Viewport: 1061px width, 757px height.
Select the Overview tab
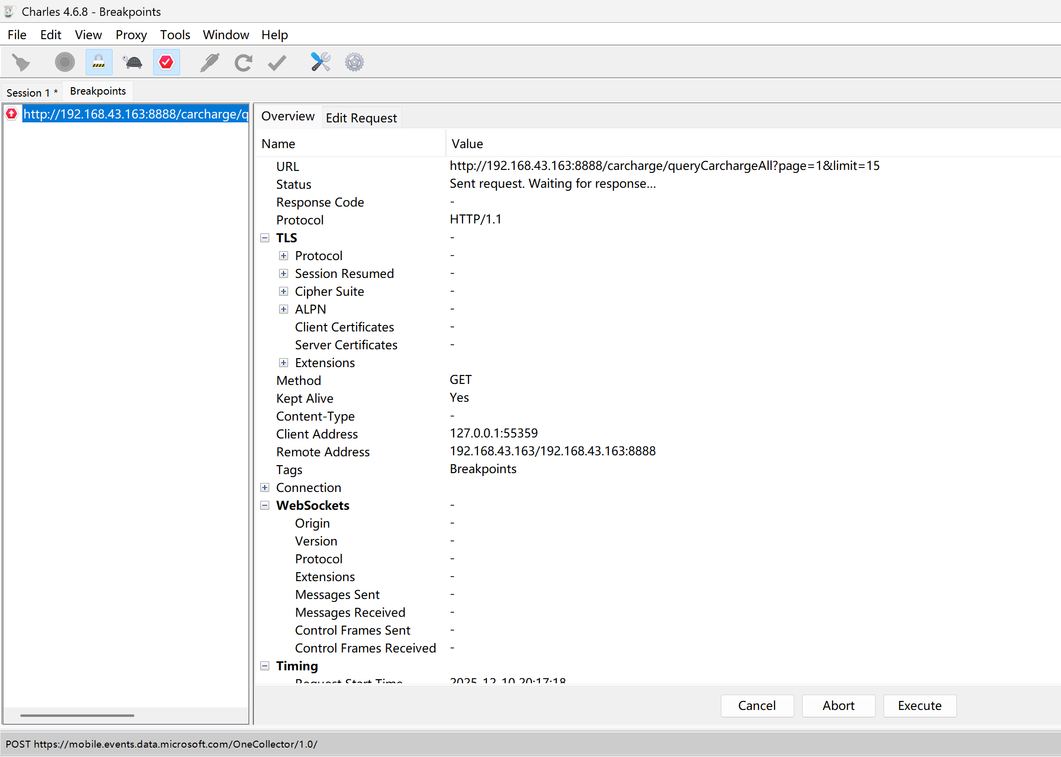tap(288, 116)
